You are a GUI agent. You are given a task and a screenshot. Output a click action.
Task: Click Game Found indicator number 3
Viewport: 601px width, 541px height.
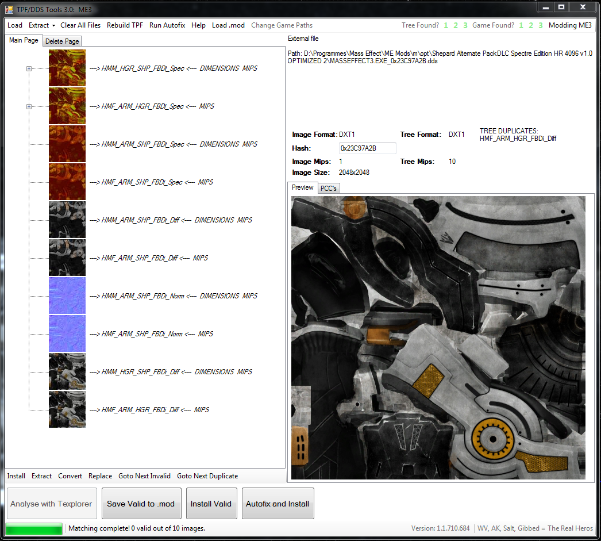tap(541, 25)
